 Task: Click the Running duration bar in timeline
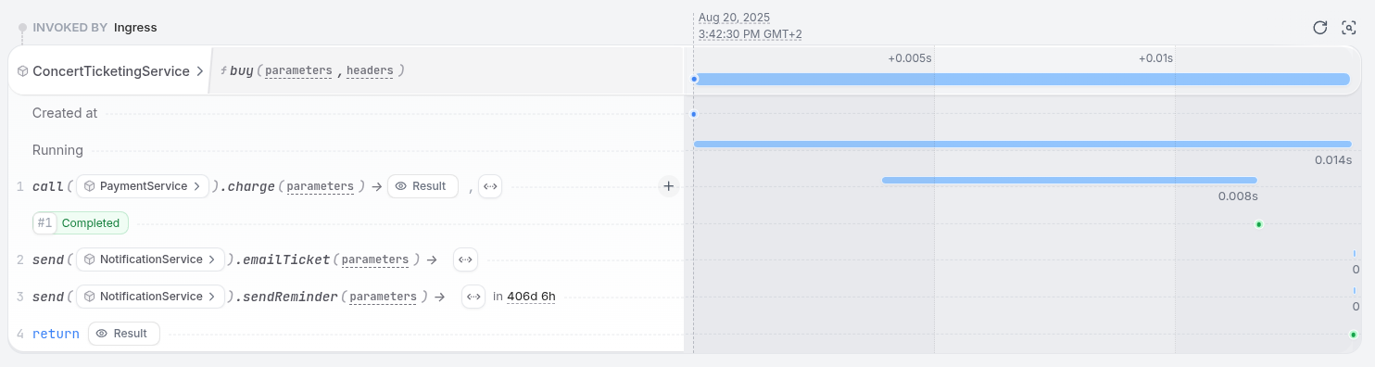tap(1022, 144)
